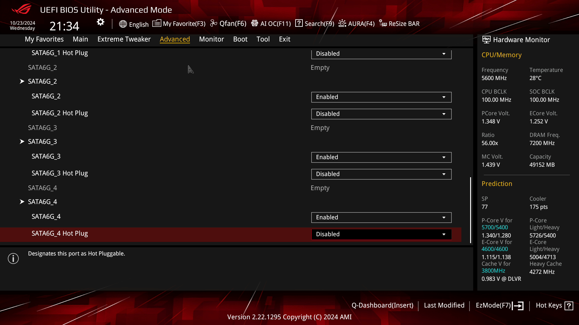Navigate to Advanced tab
The image size is (579, 325).
tap(175, 39)
